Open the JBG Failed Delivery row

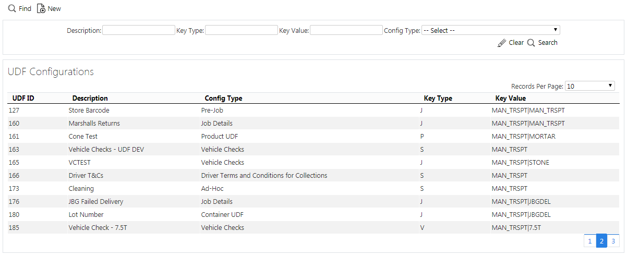point(313,201)
